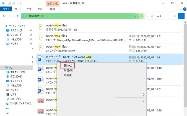Screen dimensions: 187x116
Task: Click Word icon of backup of word.wbk
Action: click(x=41, y=58)
